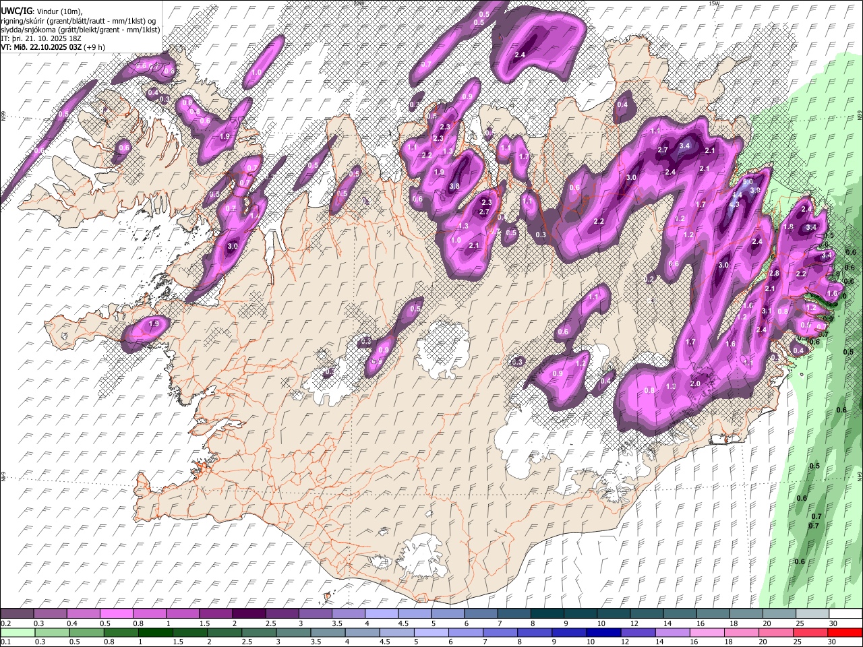Click the 2.8 snowfall value on the map

774,274
